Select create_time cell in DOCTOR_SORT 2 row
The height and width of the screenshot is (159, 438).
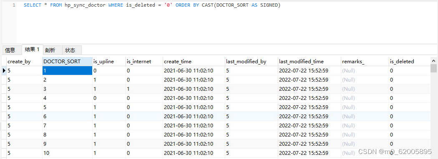point(194,80)
